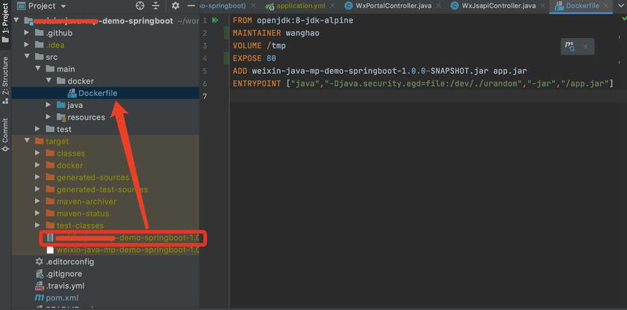Click the .gitignore file icon

[39, 274]
